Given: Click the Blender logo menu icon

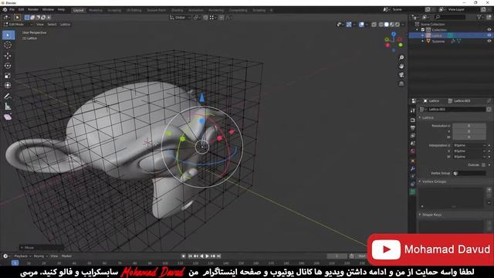Looking at the screenshot, I should [5, 10].
